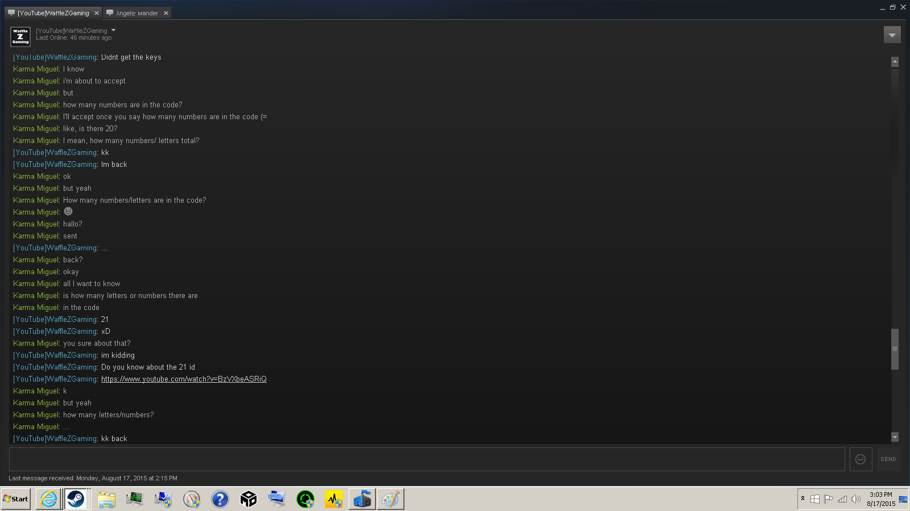Click the volume speaker icon in system tray
The image size is (910, 511).
click(x=855, y=499)
